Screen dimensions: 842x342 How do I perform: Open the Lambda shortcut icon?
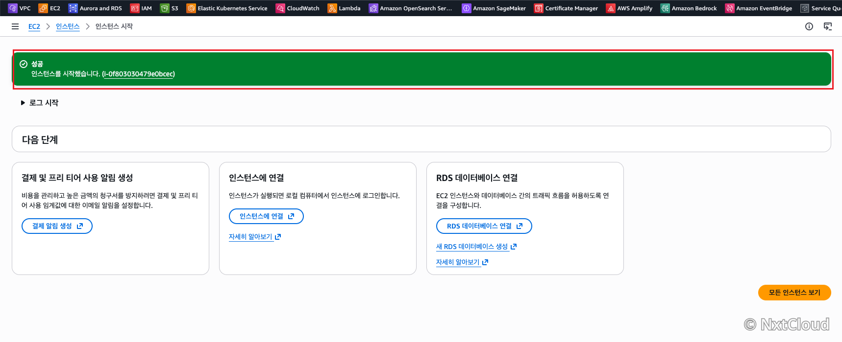[x=332, y=8]
